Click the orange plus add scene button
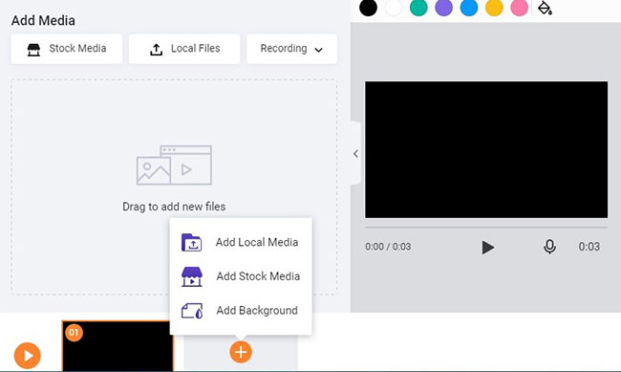This screenshot has height=372, width=621. 241,352
